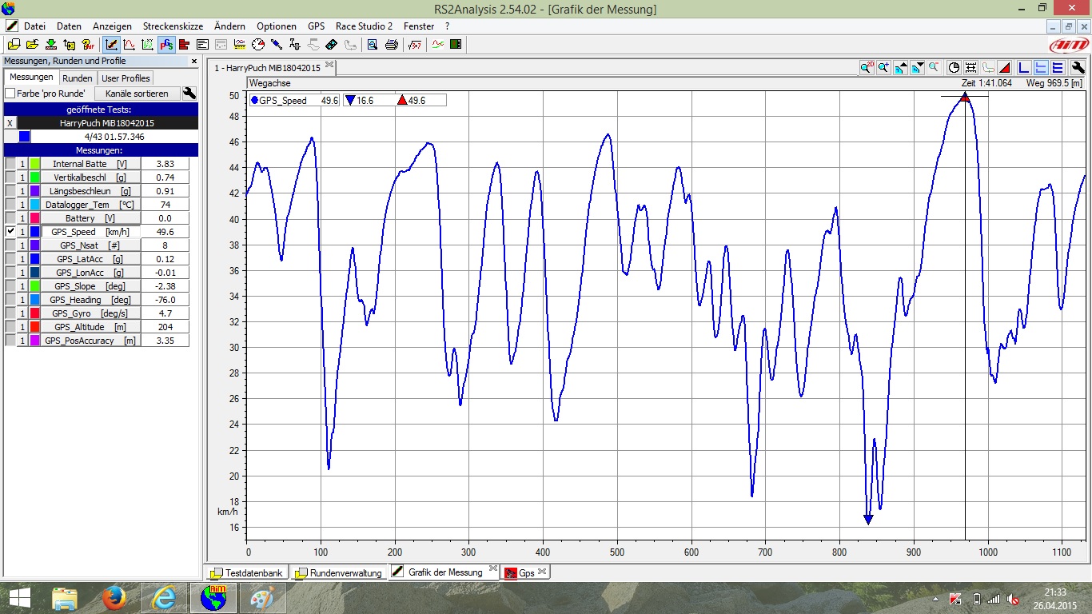This screenshot has height=614, width=1092.
Task: Click the 2D zoom magnifier icon
Action: [867, 68]
